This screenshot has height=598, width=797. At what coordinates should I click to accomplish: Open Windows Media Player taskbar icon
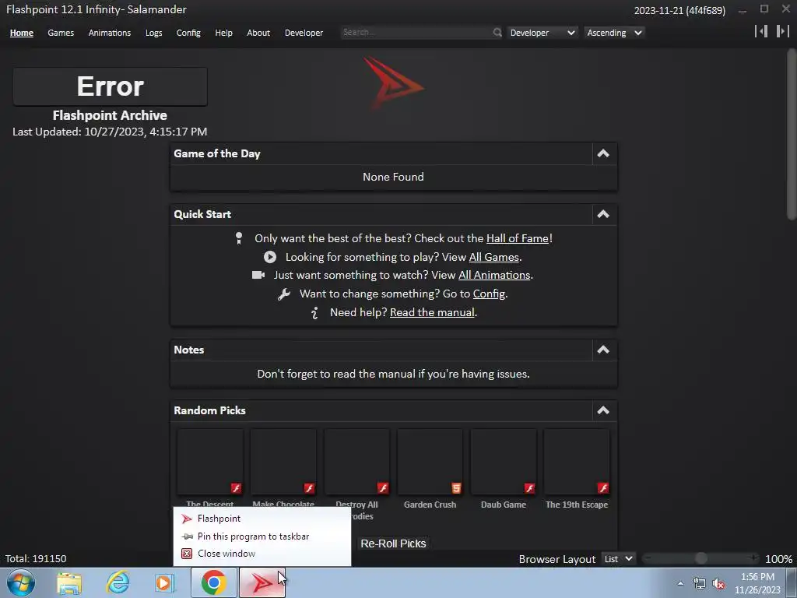tap(165, 582)
